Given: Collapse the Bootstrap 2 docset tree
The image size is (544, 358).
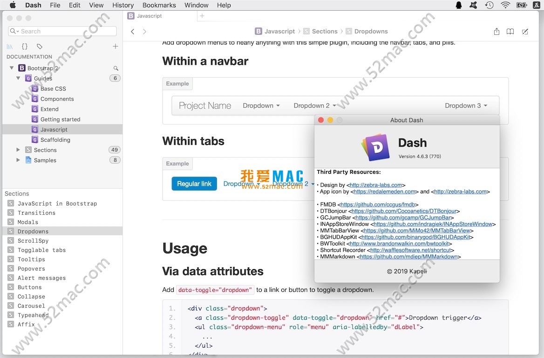Looking at the screenshot, I should (12, 68).
